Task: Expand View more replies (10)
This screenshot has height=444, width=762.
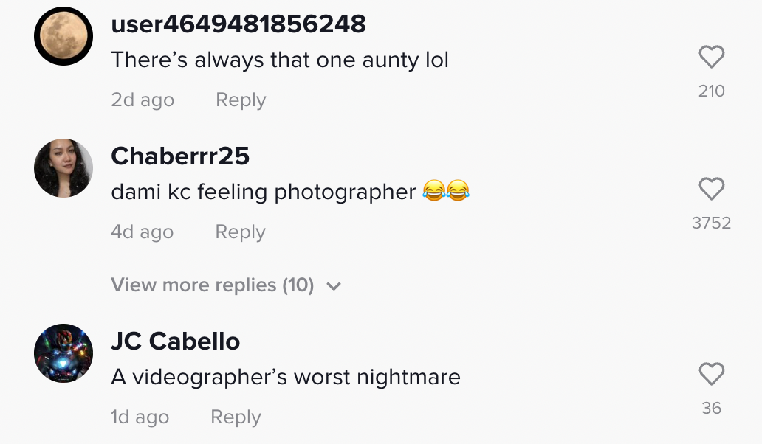Action: coord(213,285)
